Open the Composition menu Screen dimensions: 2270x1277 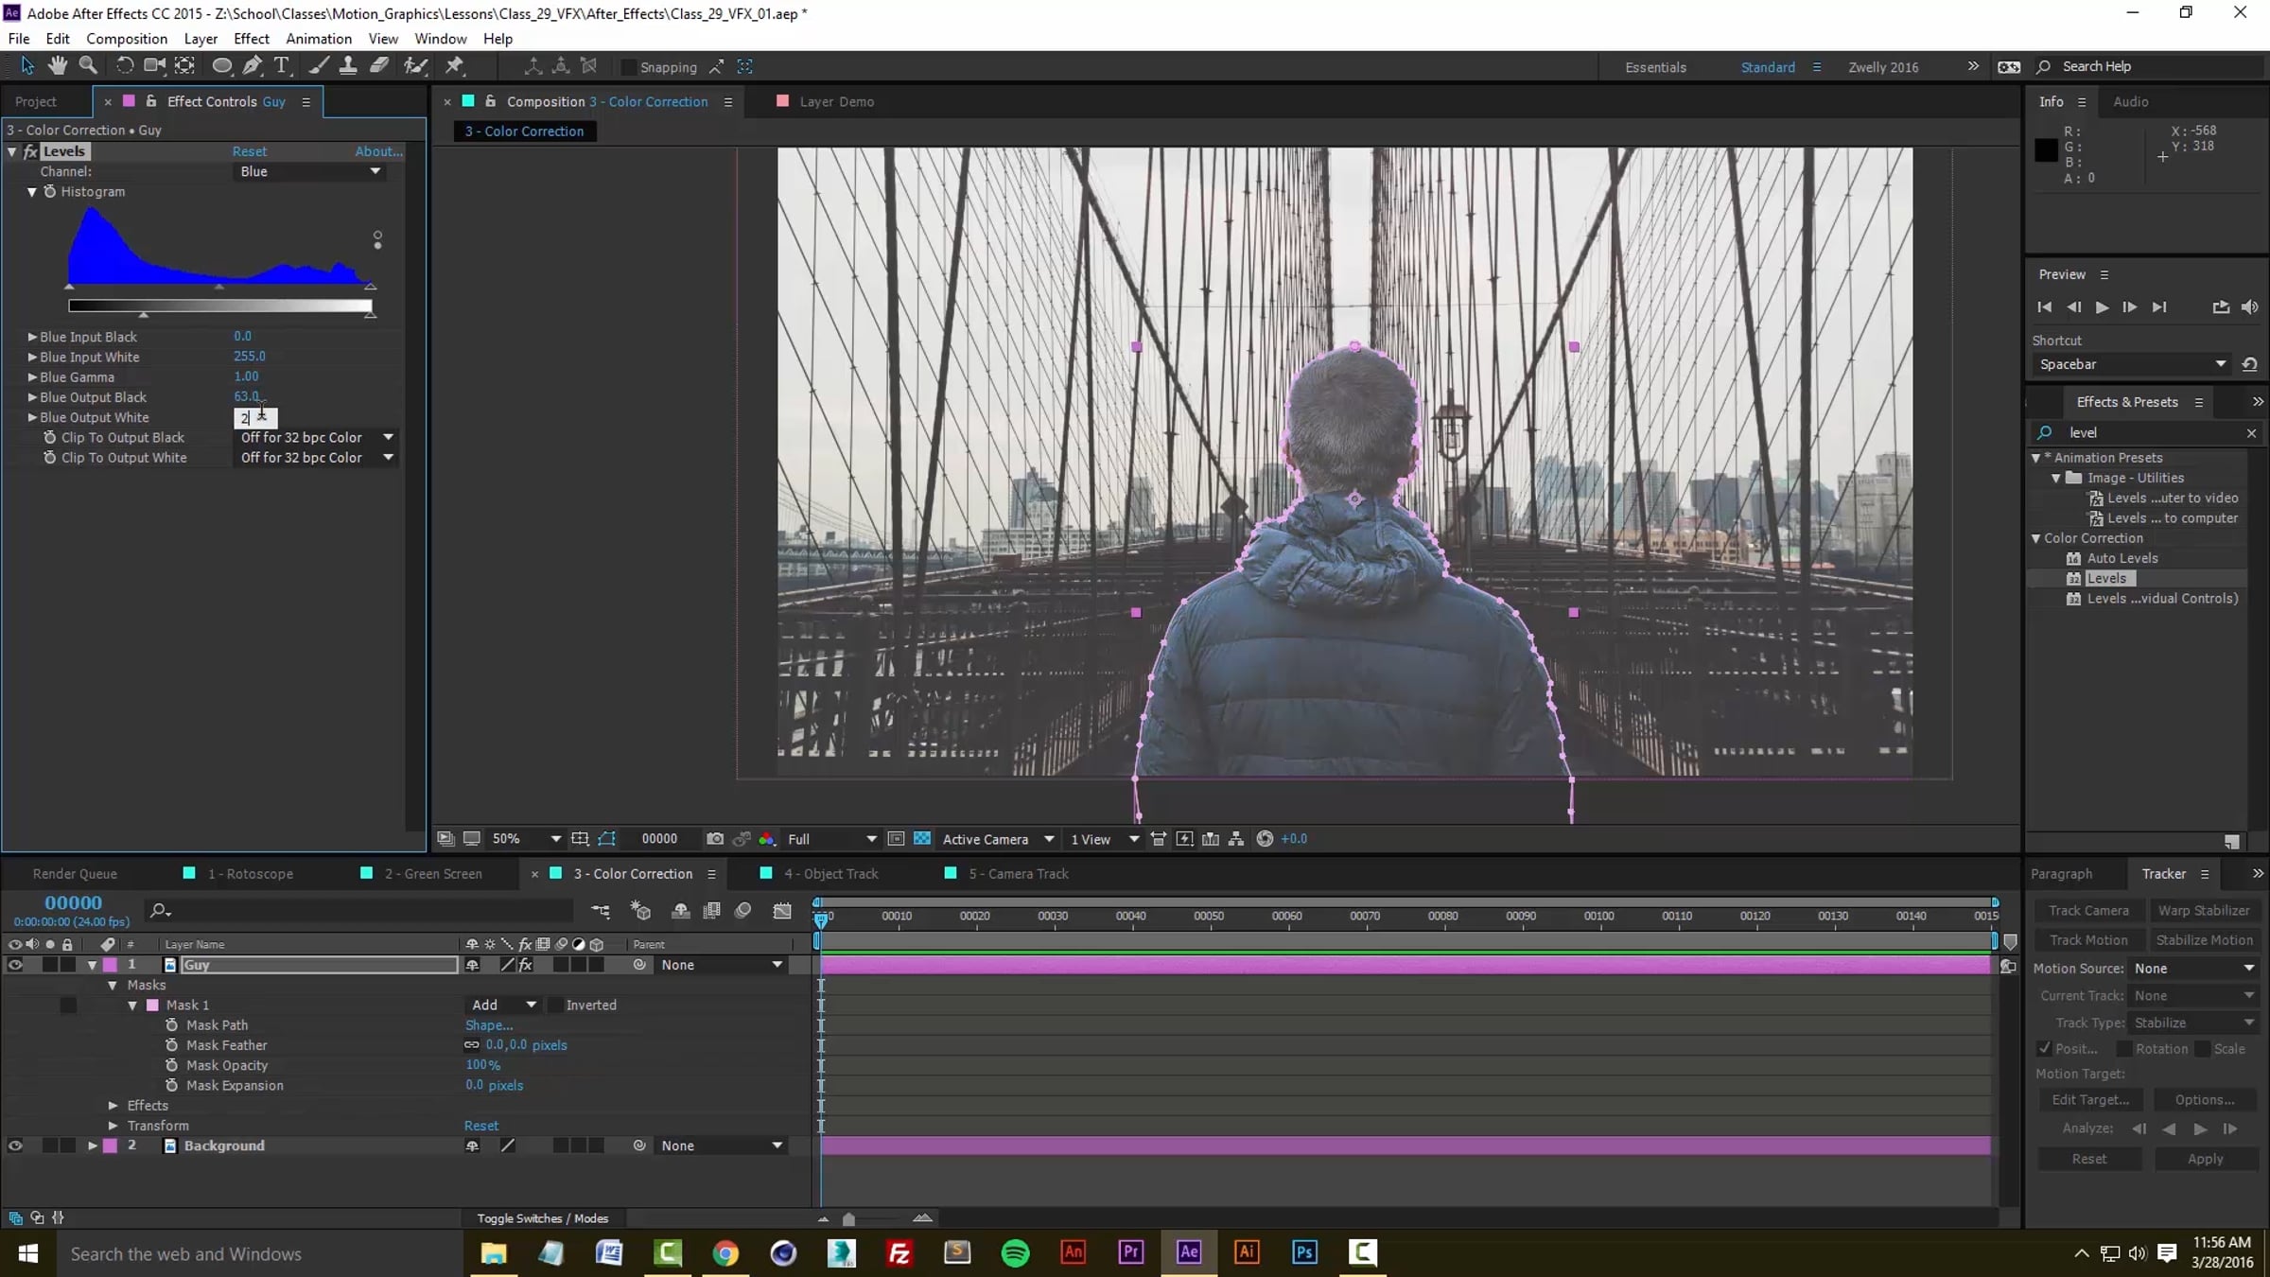tap(126, 39)
